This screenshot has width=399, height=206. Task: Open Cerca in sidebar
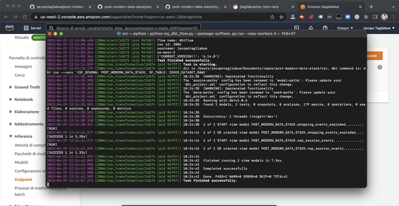[20, 75]
